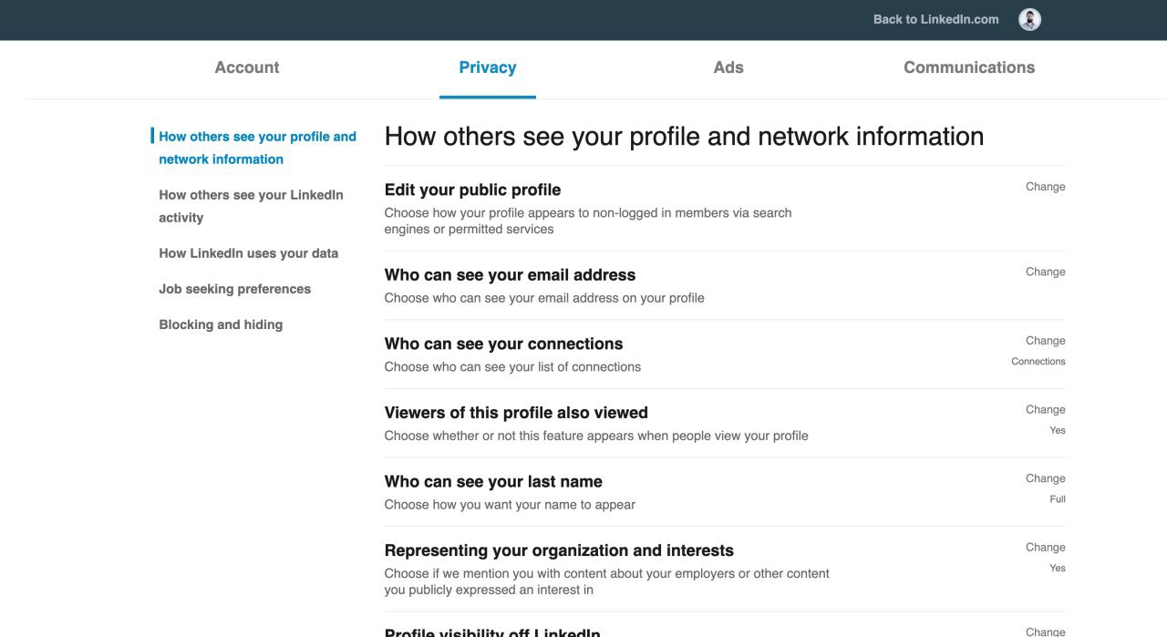This screenshot has height=637, width=1167.
Task: Click Change for Edit your public profile
Action: click(1045, 187)
